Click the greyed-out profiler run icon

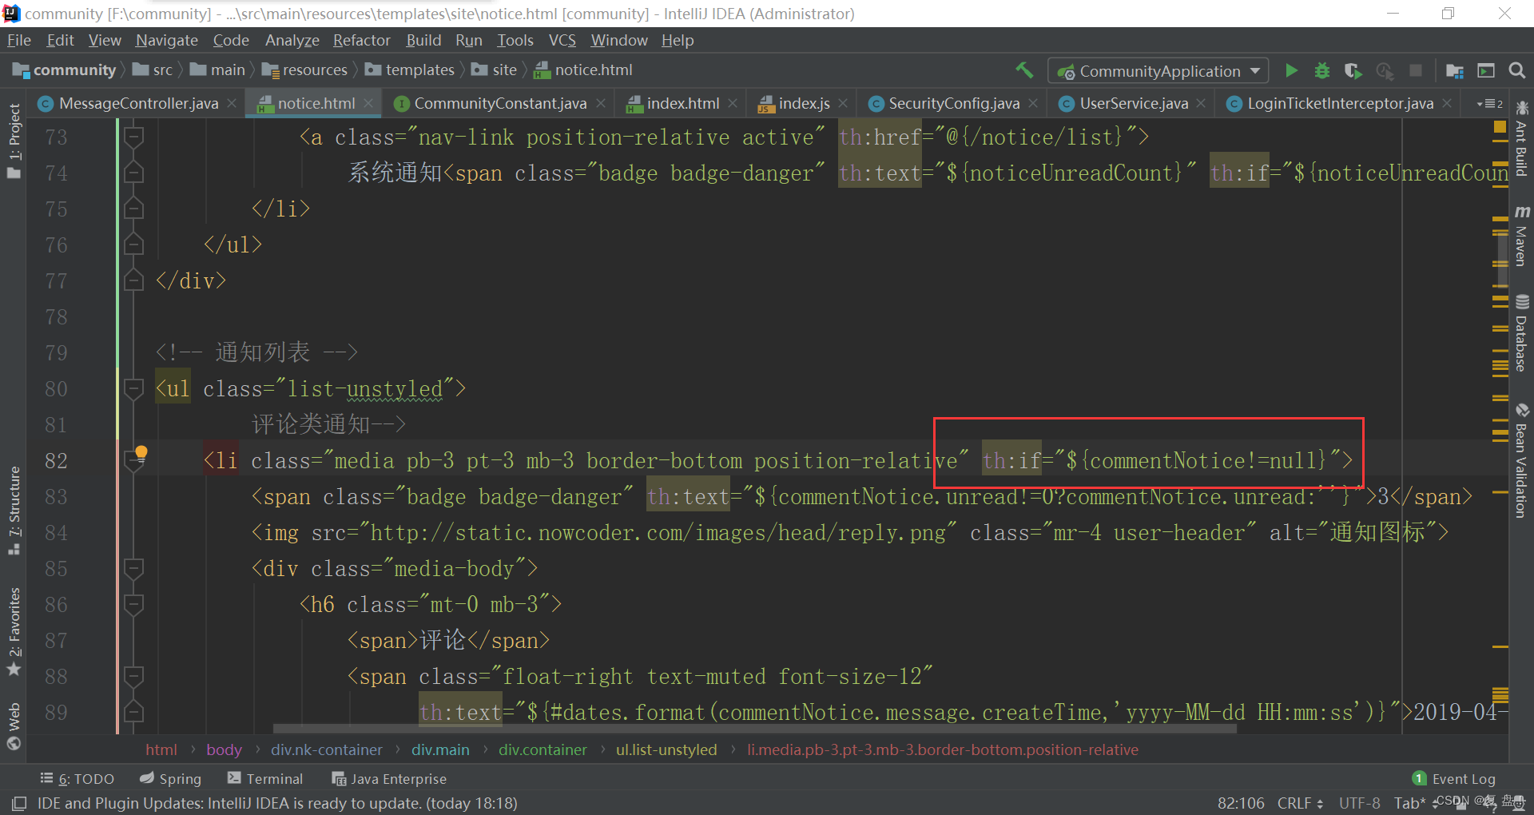(1385, 70)
